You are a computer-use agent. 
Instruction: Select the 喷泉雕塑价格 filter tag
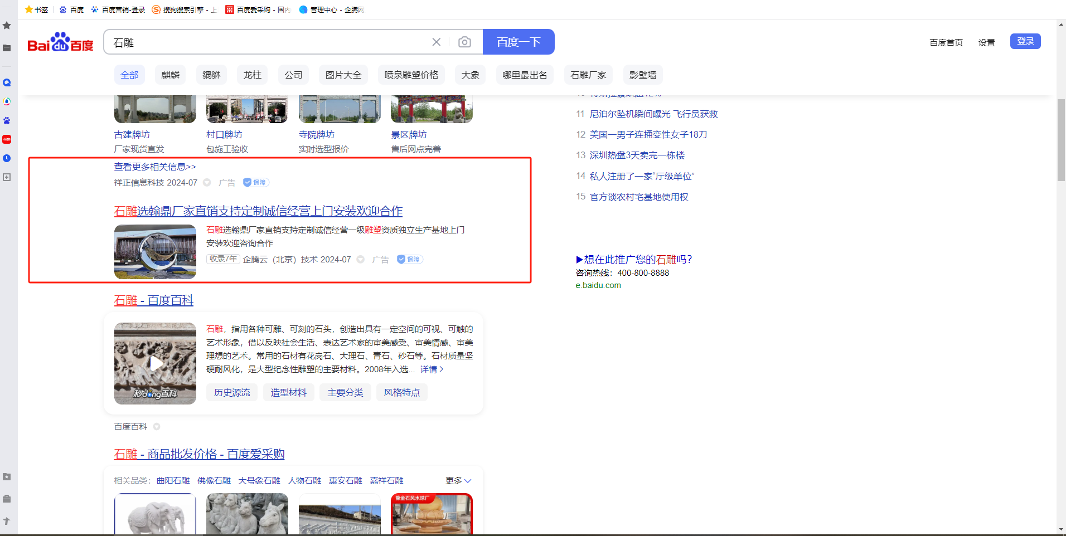tap(411, 75)
